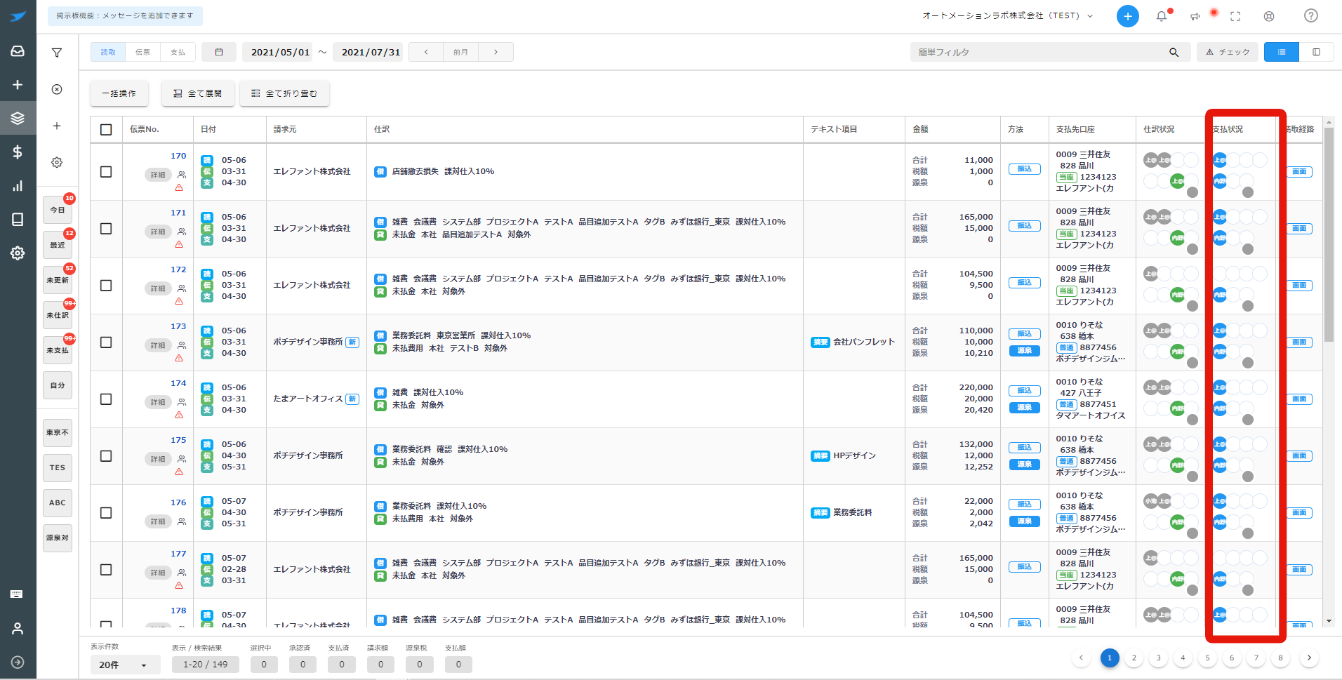This screenshot has width=1342, height=680.
Task: Open the company selector dropdown in header
Action: pyautogui.click(x=1007, y=15)
